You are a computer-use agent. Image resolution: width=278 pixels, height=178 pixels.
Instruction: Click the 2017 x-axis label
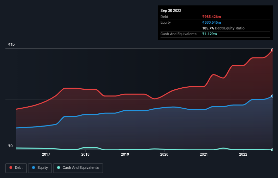pyautogui.click(x=46, y=154)
